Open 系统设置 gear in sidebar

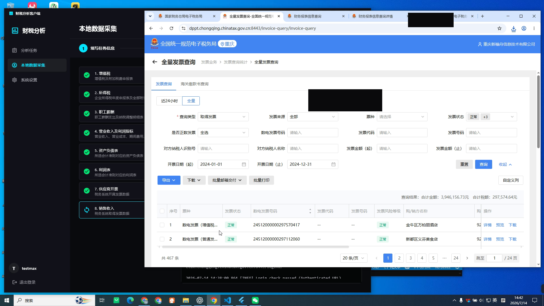(14, 80)
